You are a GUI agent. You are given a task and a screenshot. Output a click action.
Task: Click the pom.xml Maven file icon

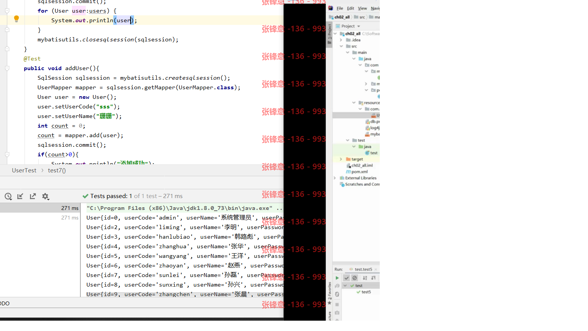coord(348,172)
